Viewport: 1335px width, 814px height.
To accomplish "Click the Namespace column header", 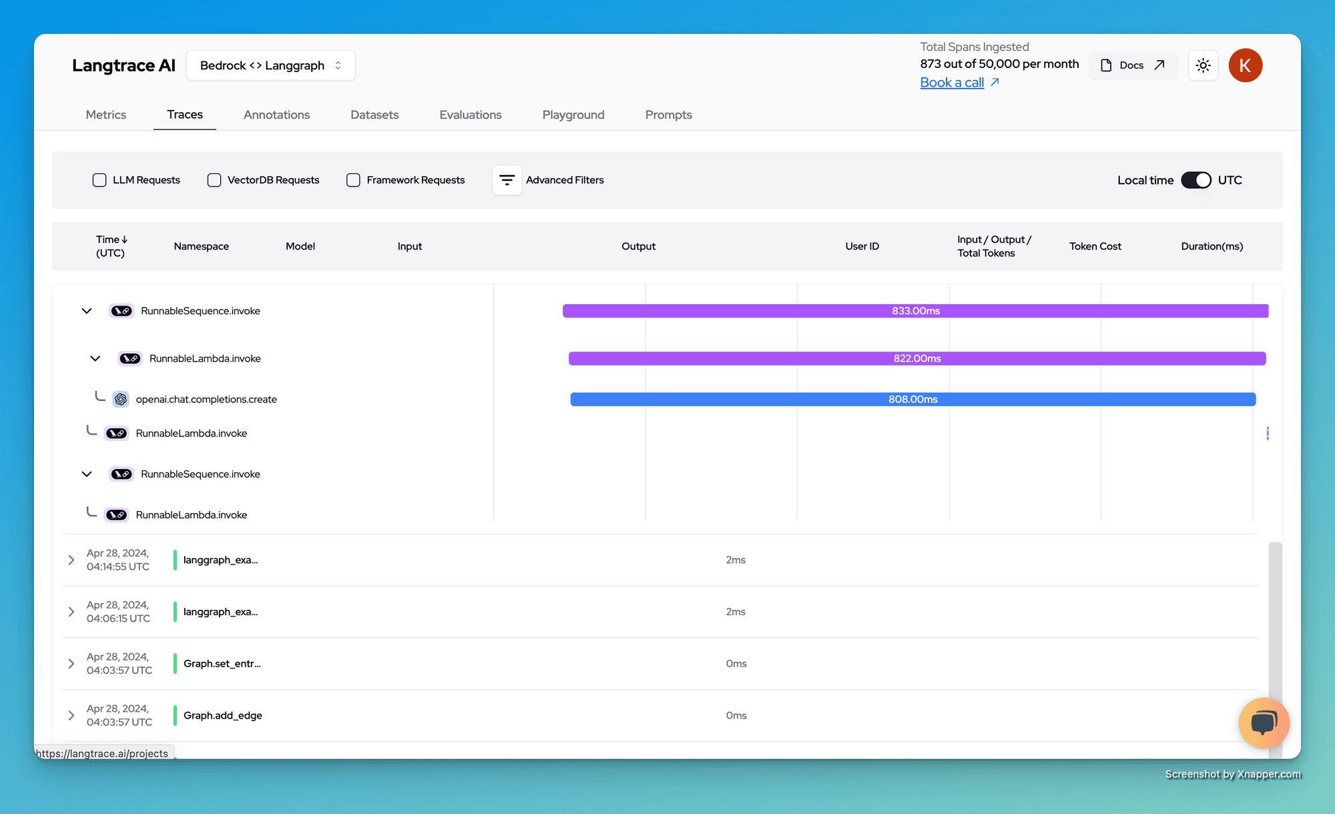I will click(x=202, y=246).
